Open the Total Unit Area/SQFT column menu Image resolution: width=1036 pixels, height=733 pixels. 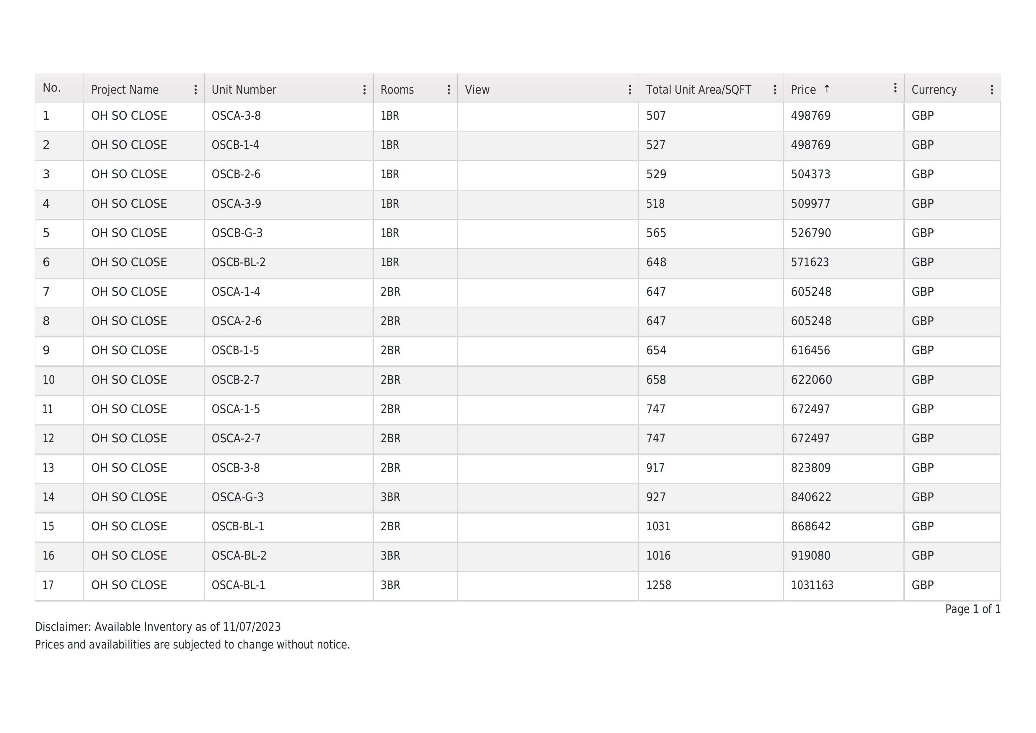[774, 90]
